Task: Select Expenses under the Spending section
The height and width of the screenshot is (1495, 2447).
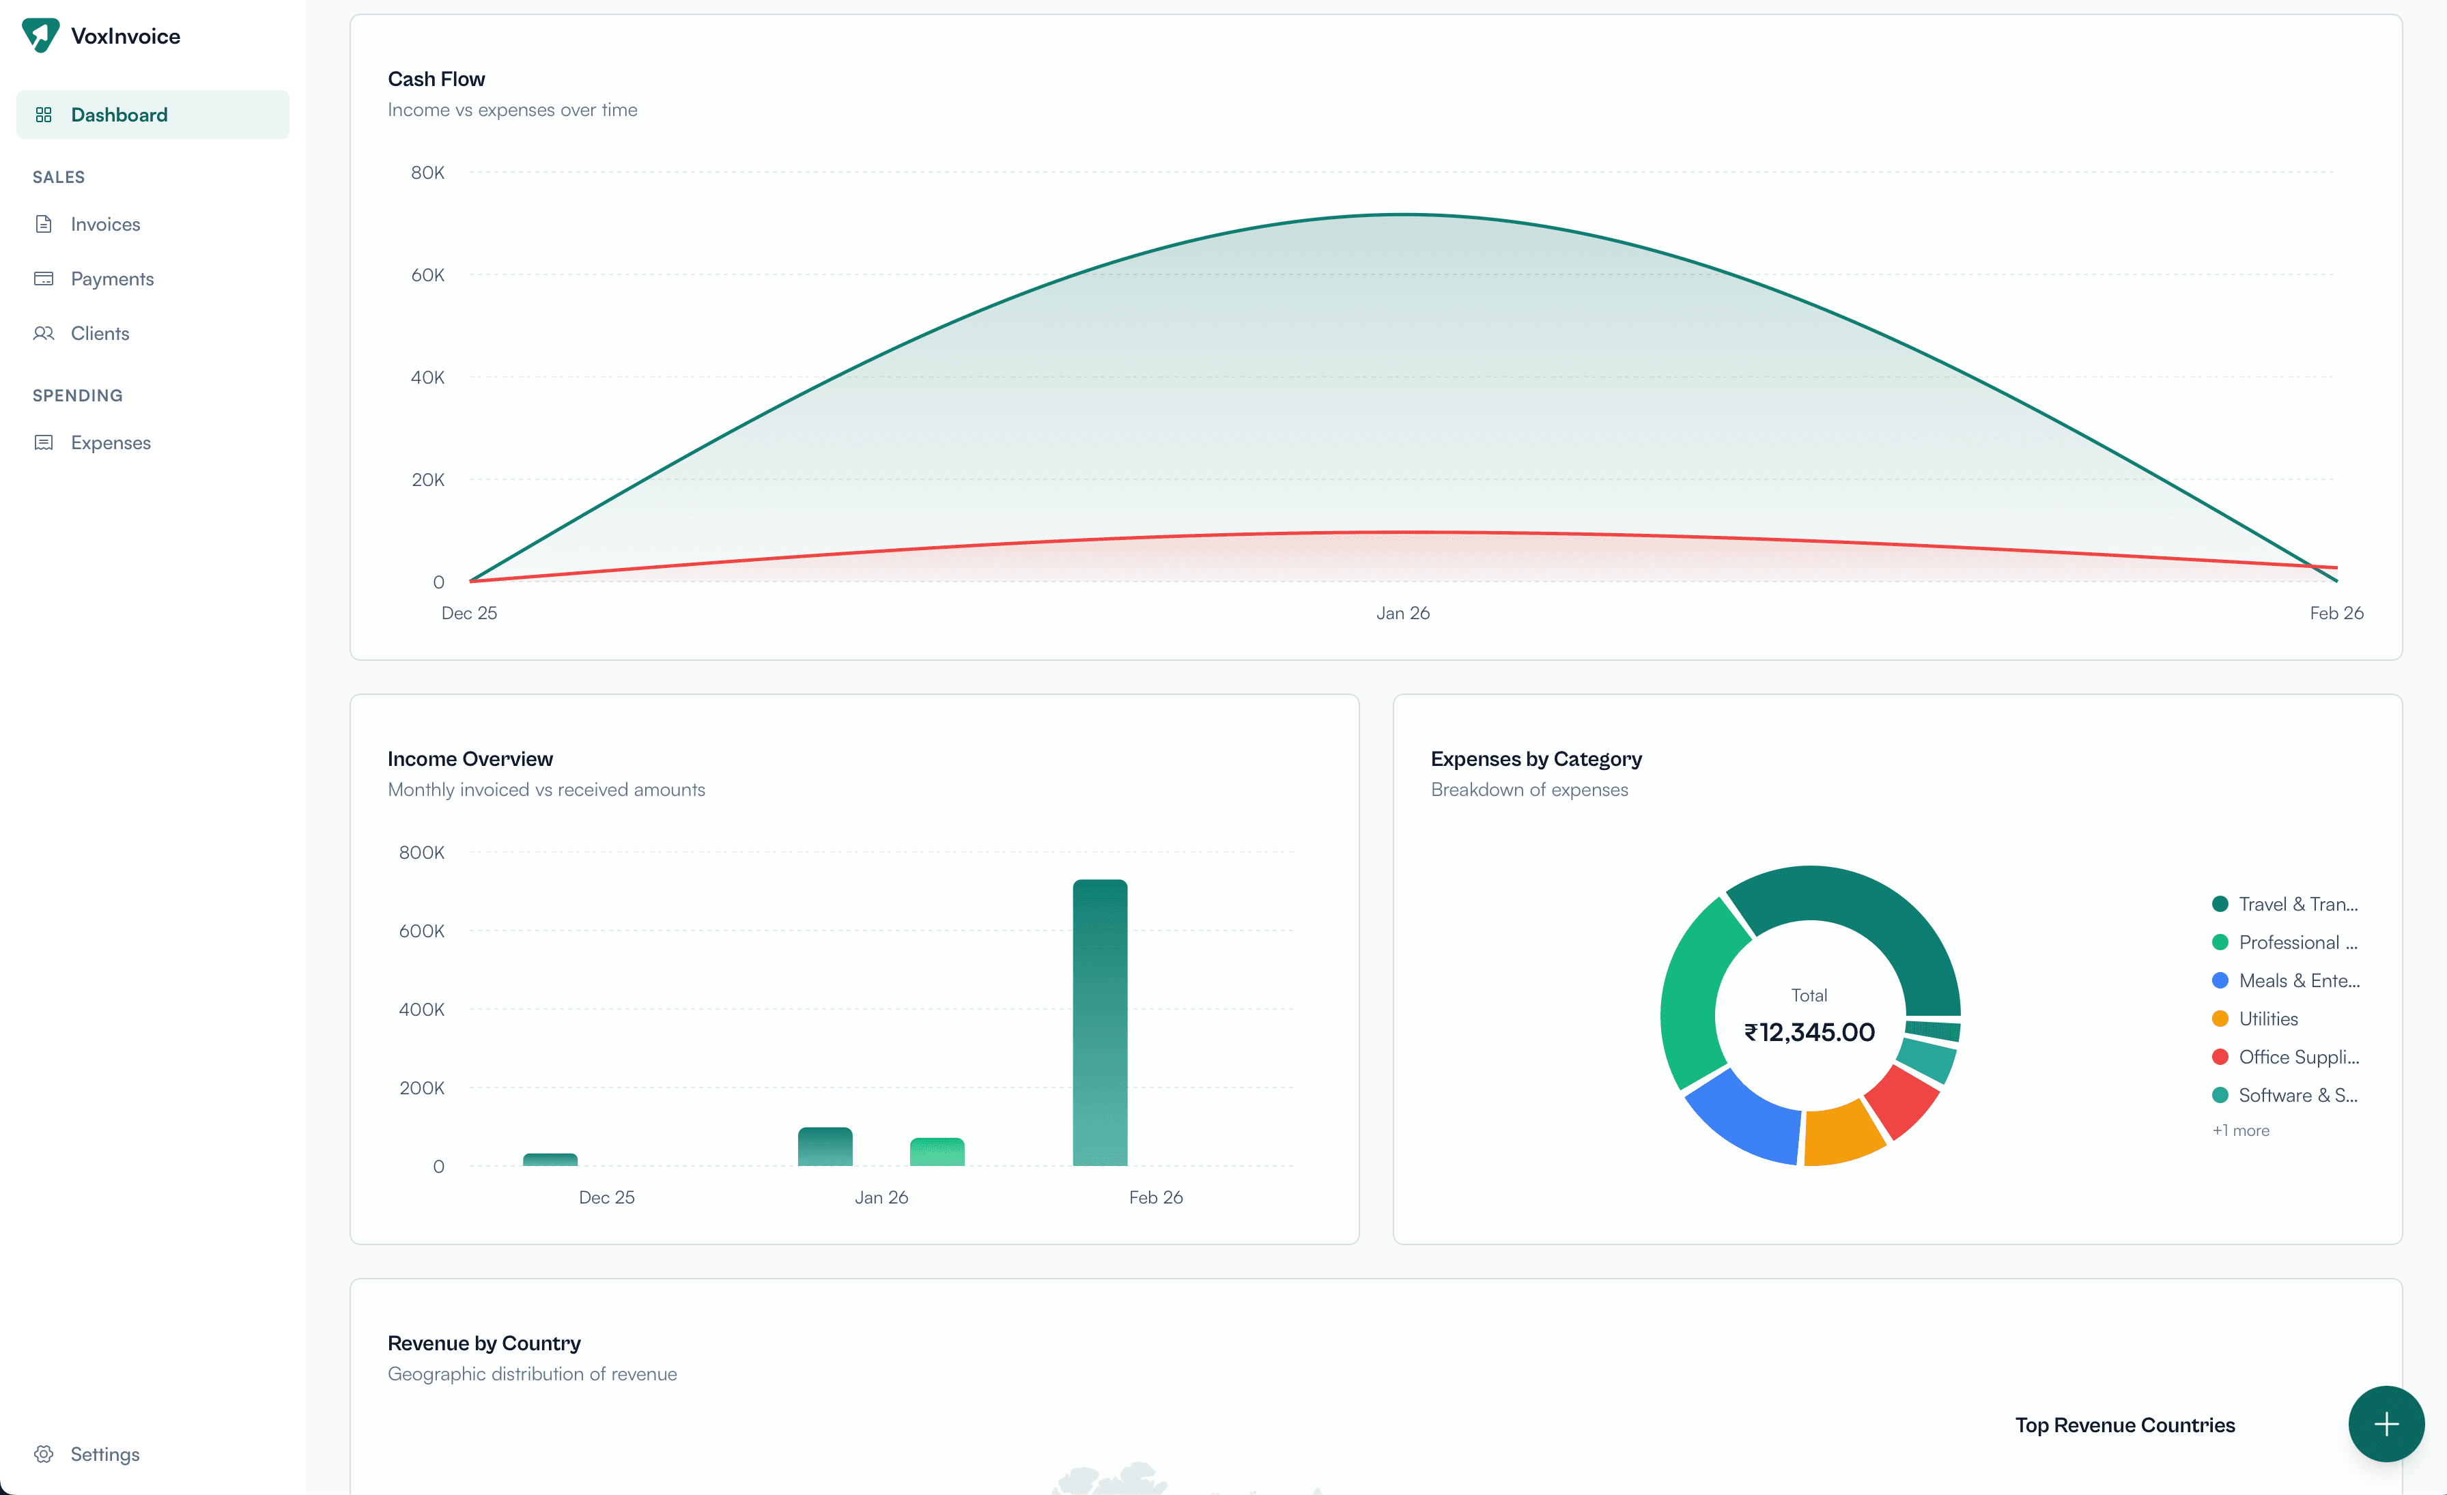Action: tap(110, 443)
